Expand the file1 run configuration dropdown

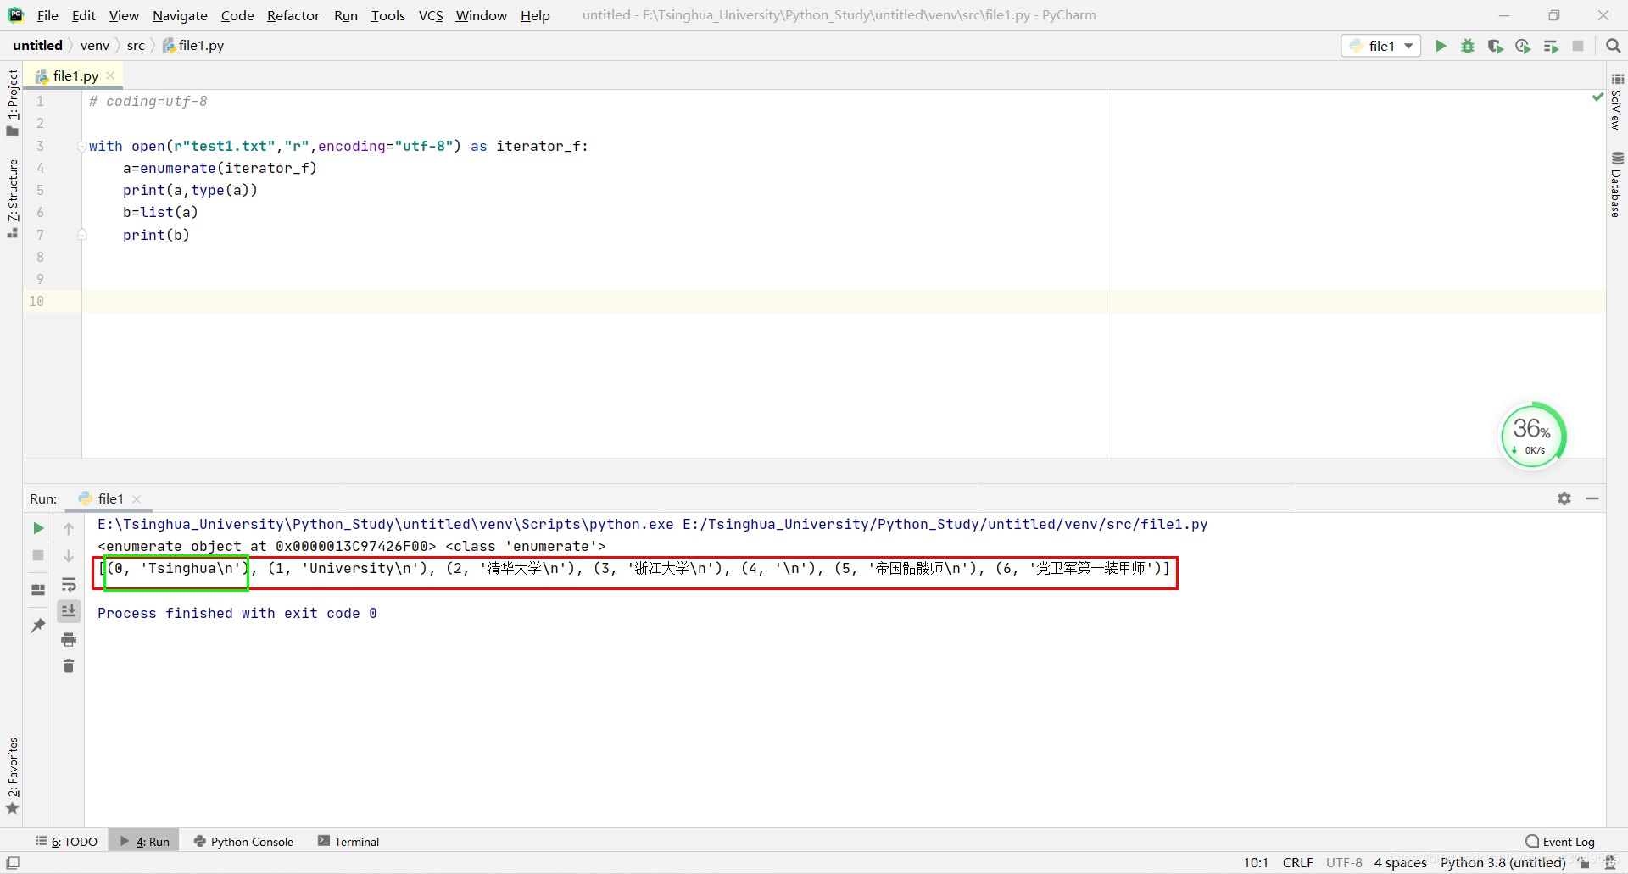tap(1380, 46)
